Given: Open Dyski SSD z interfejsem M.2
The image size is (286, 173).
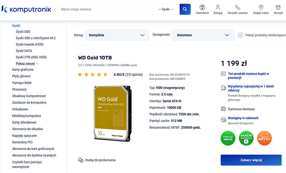Looking at the screenshot, I should [36, 38].
